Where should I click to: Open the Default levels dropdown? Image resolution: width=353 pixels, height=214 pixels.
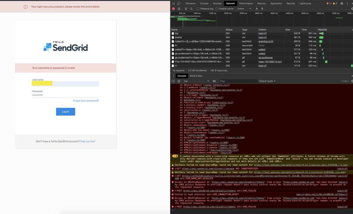(x=267, y=81)
